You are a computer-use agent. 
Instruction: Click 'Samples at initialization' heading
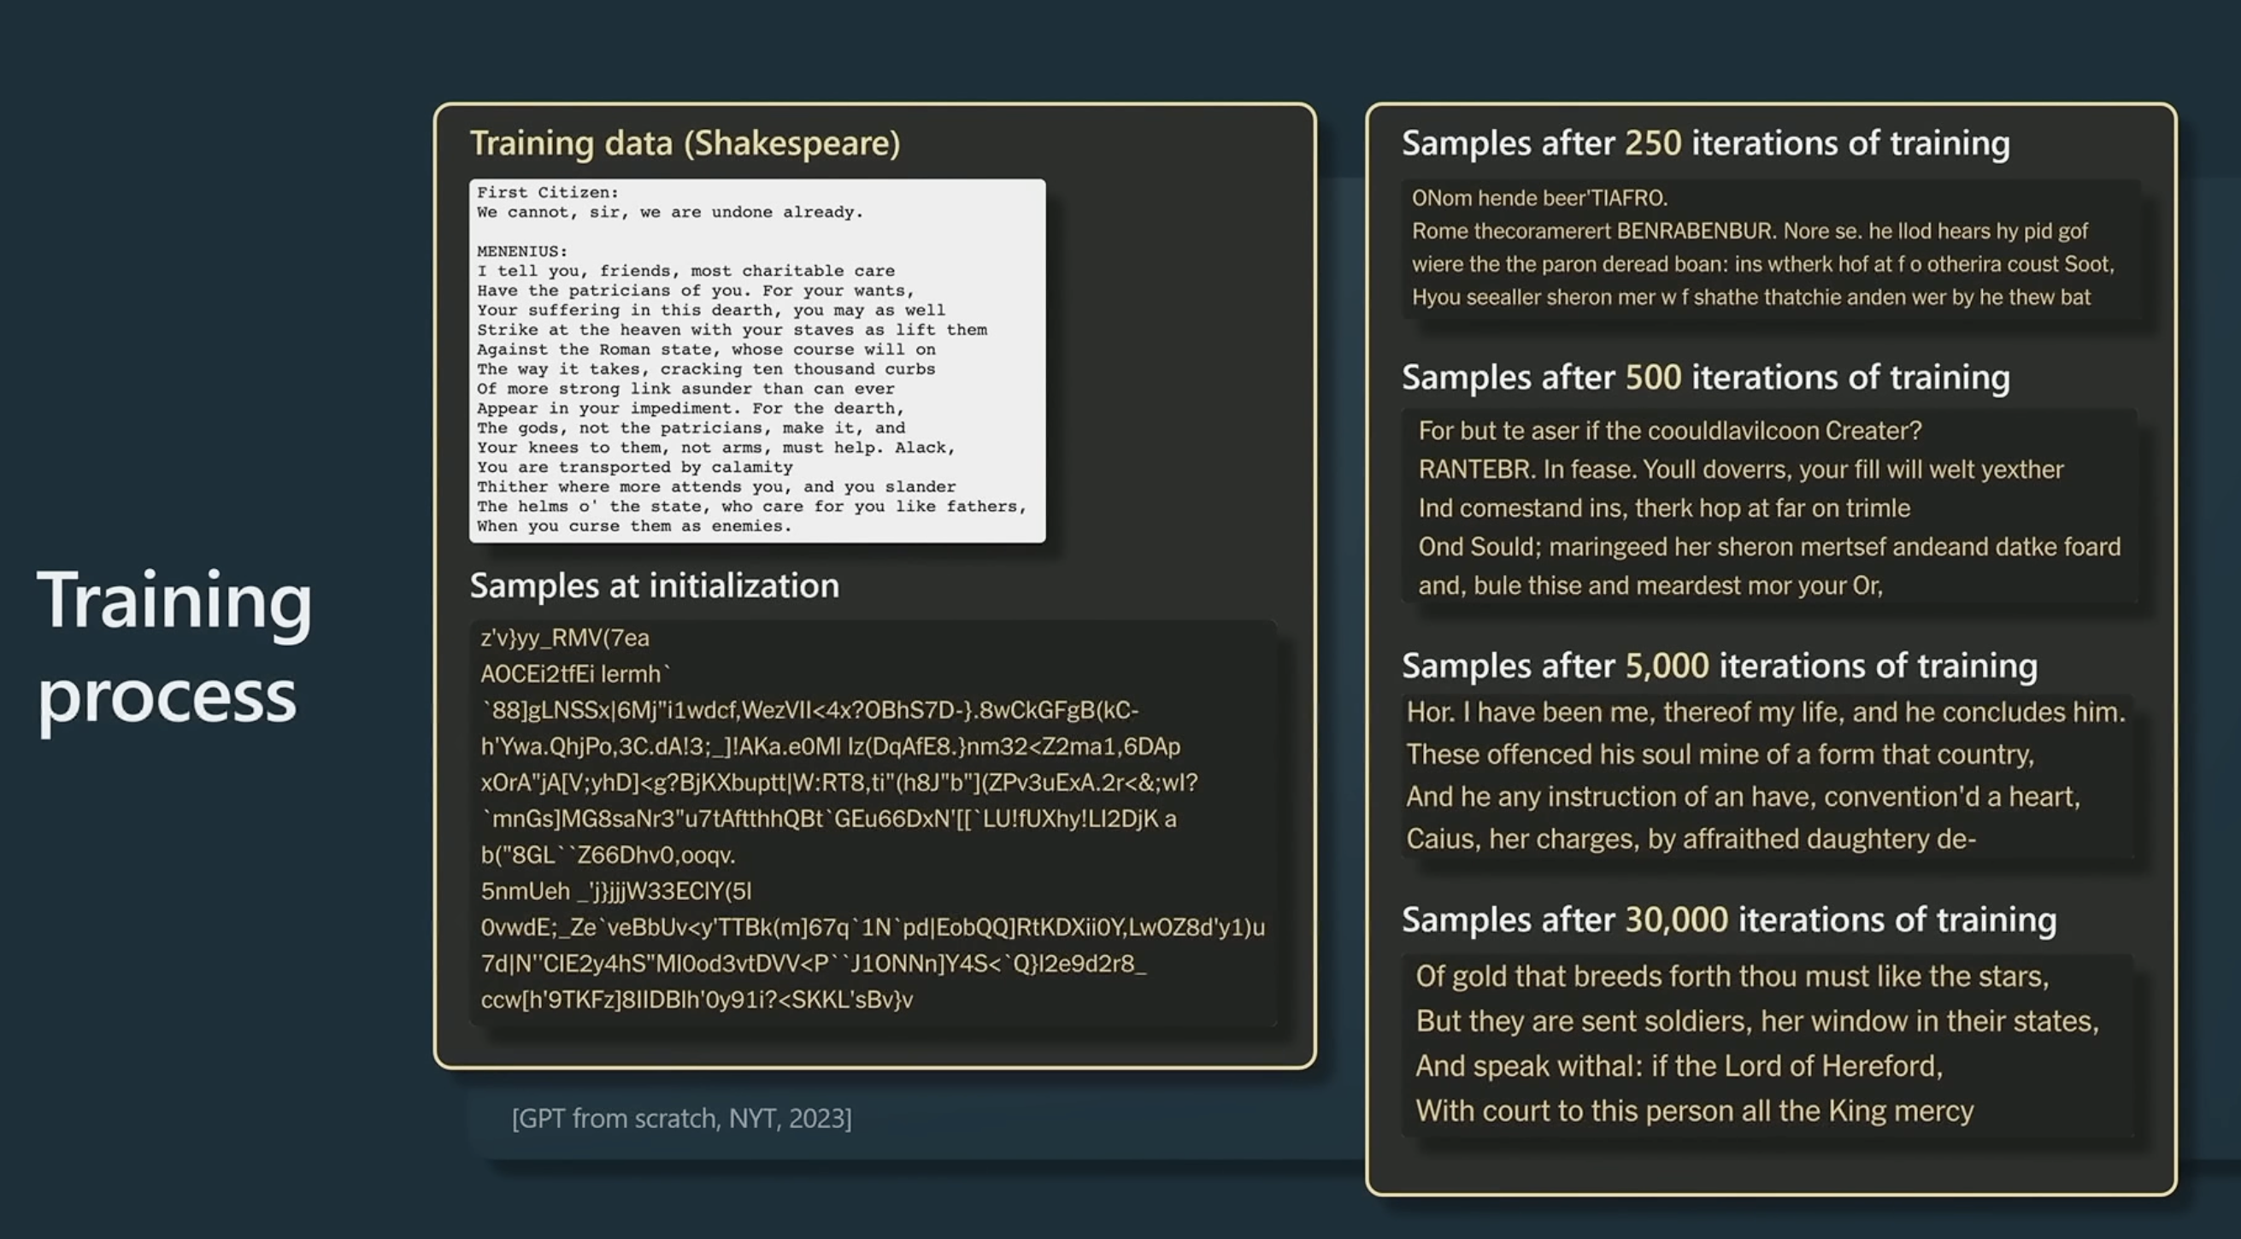[x=654, y=586]
